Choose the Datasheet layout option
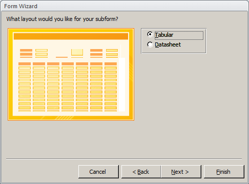 click(x=150, y=44)
